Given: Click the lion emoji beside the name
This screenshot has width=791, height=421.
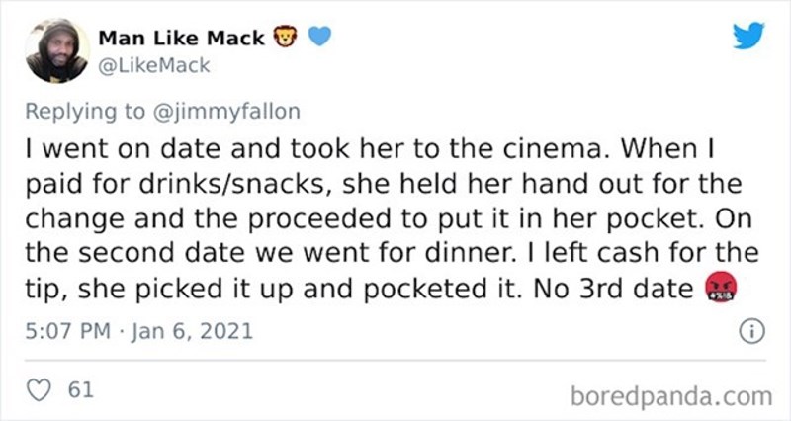Looking at the screenshot, I should pos(282,39).
